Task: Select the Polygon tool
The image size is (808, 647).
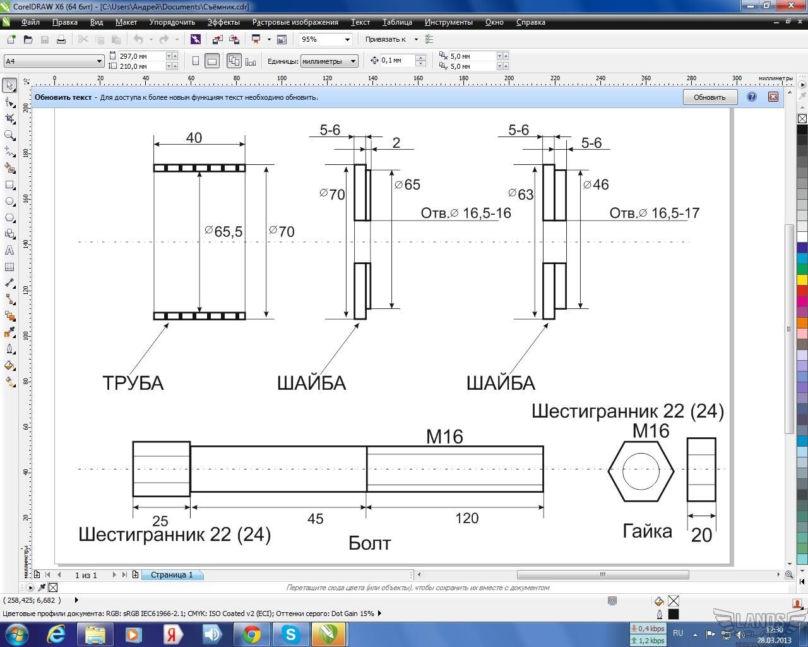Action: (9, 218)
